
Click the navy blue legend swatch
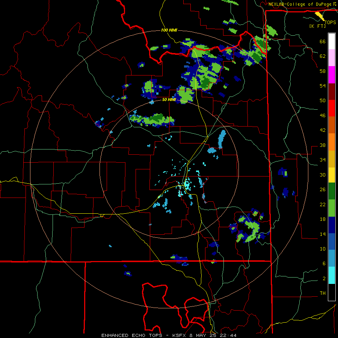click(x=332, y=225)
